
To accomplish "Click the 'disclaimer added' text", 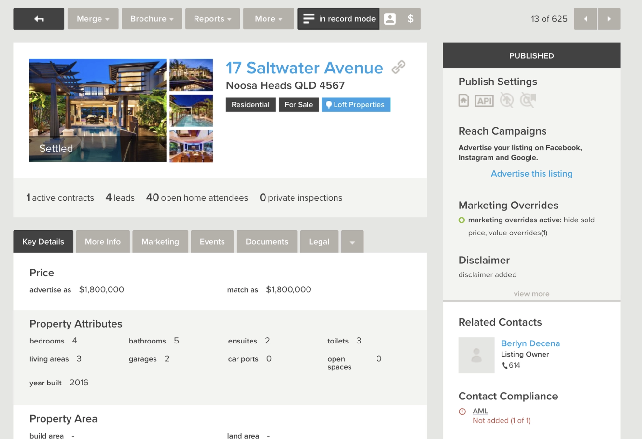I will (x=488, y=275).
